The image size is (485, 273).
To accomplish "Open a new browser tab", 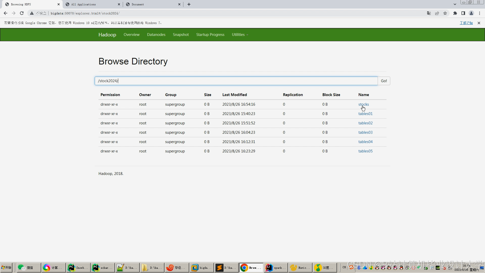I will pos(189,4).
